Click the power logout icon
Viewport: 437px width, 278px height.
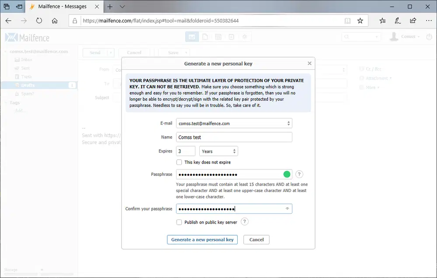point(429,37)
